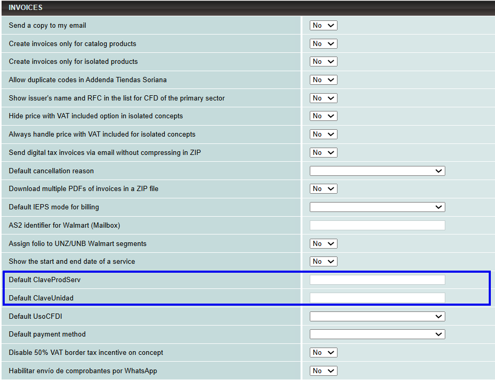This screenshot has height=380, width=495.
Task: Open 'Always handle price with VAT included' dropdown
Action: tap(323, 135)
